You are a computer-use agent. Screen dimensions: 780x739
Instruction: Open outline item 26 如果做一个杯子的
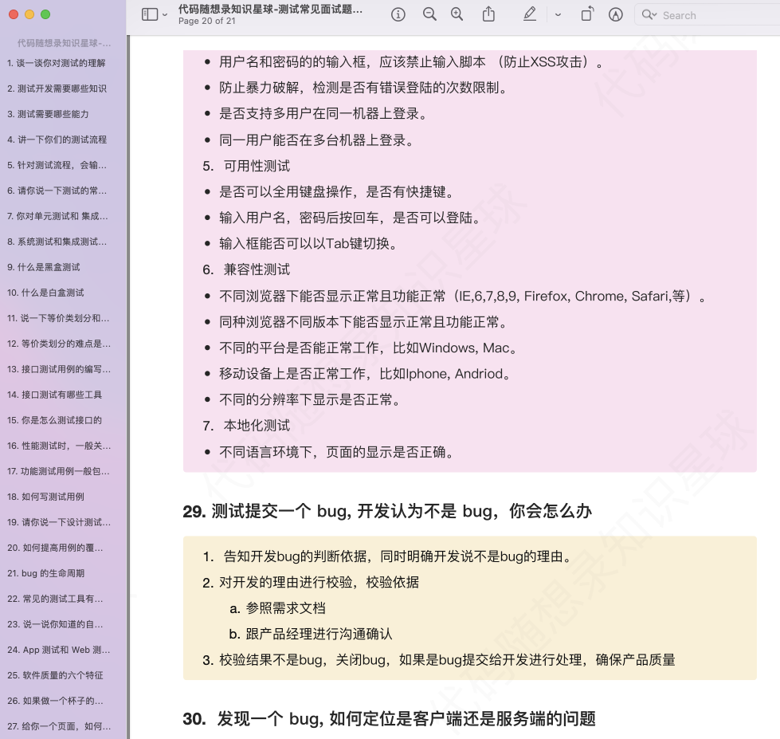(x=55, y=702)
